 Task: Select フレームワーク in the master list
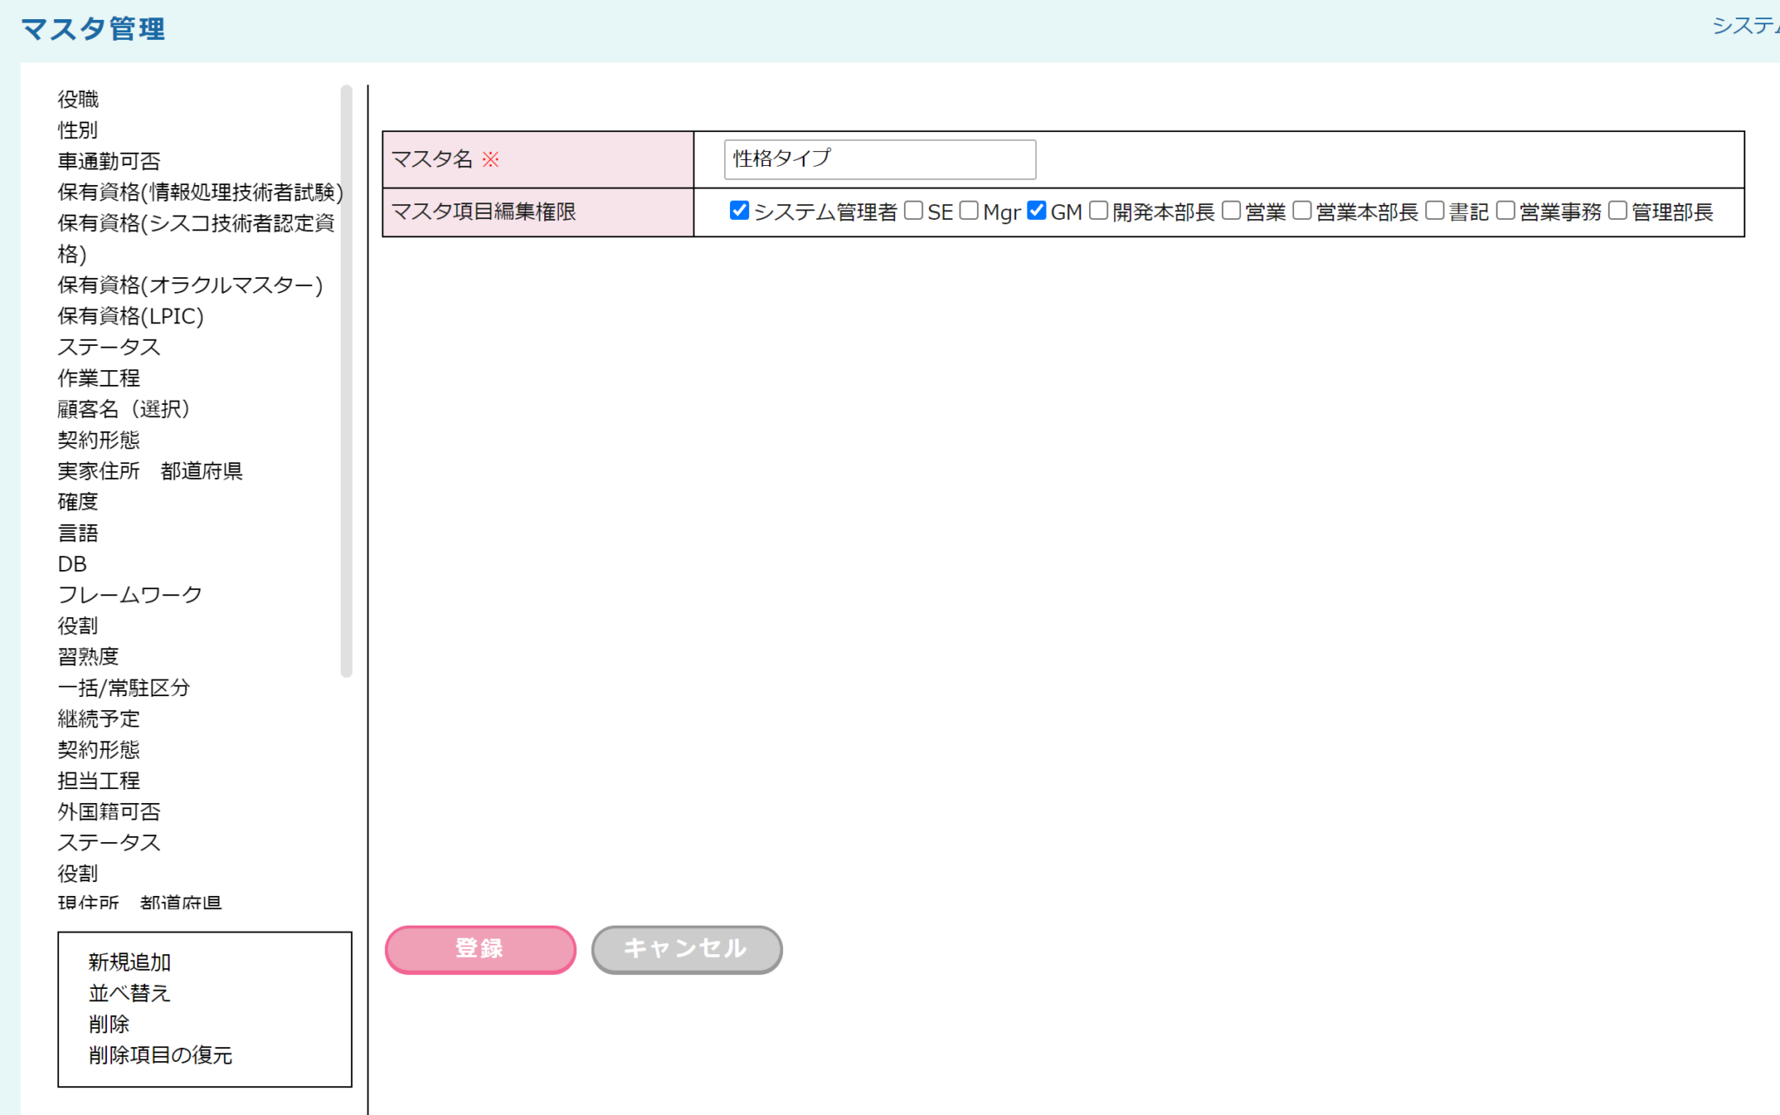tap(130, 594)
